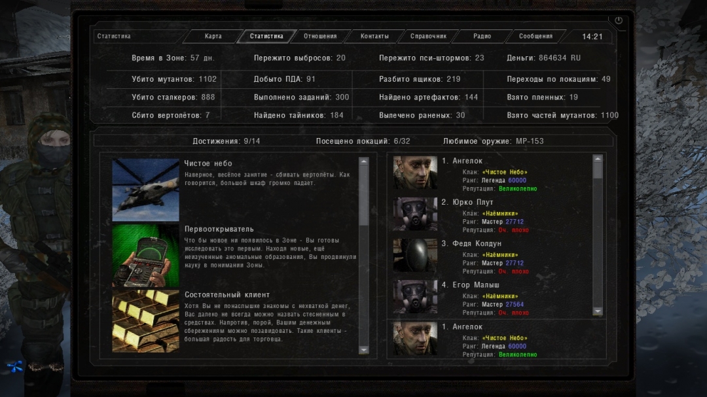This screenshot has height=397, width=707.
Task: Click the up arrow of the stalker ranking scrollbar
Action: click(x=598, y=159)
